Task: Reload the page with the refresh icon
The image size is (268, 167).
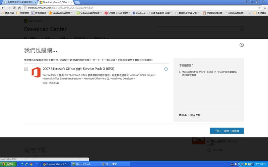Action: tap(14, 8)
